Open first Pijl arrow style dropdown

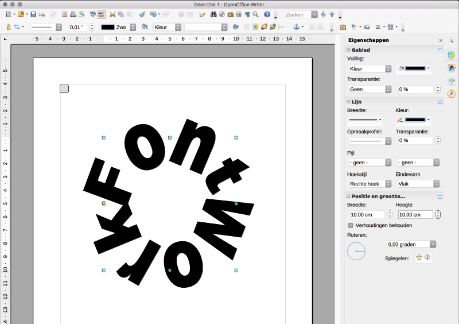370,163
